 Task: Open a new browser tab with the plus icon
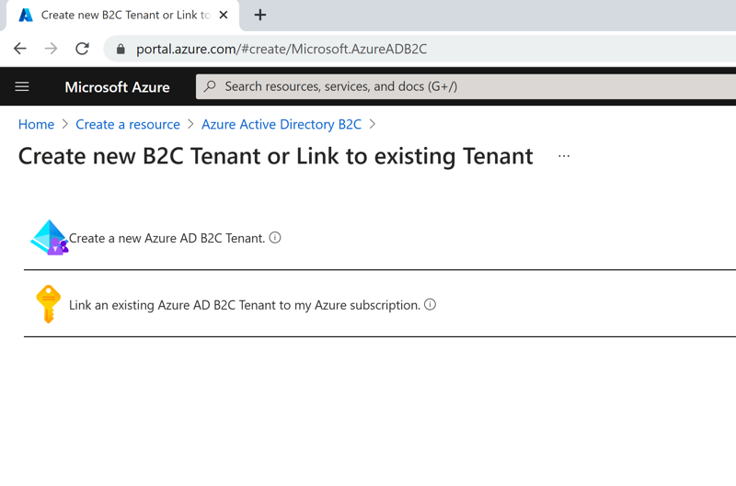(x=260, y=15)
